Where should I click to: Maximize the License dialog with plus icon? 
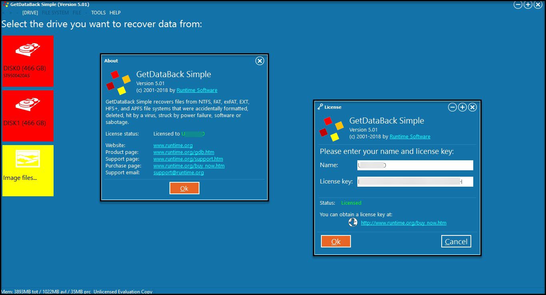coord(462,107)
